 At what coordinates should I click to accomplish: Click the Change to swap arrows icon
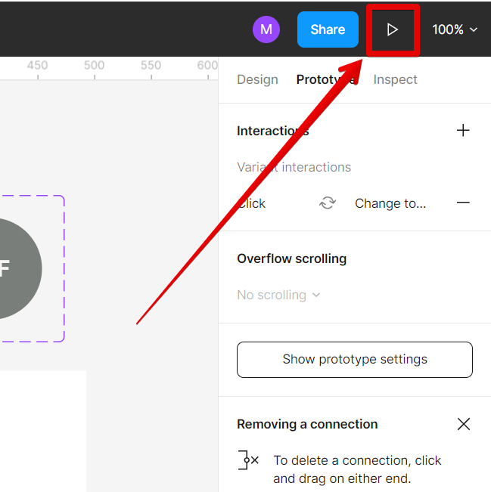point(328,203)
